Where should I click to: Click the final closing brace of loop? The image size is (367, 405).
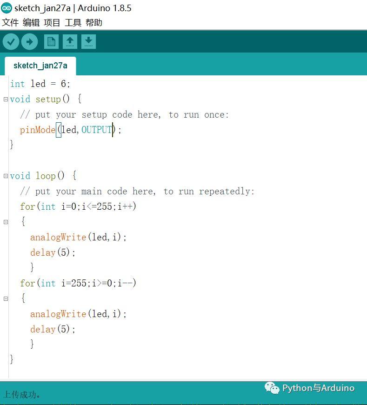click(x=11, y=359)
